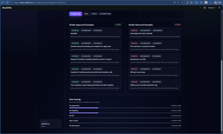Image resolution: width=223 pixels, height=134 pixels.
Task: Click the 14% SIMILARITY tag
Action: coord(145,30)
